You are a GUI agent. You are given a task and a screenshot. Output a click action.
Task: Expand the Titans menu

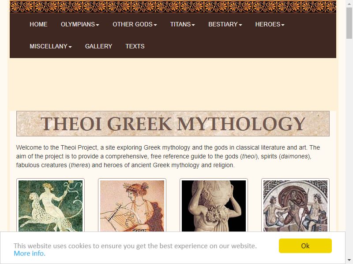182,24
